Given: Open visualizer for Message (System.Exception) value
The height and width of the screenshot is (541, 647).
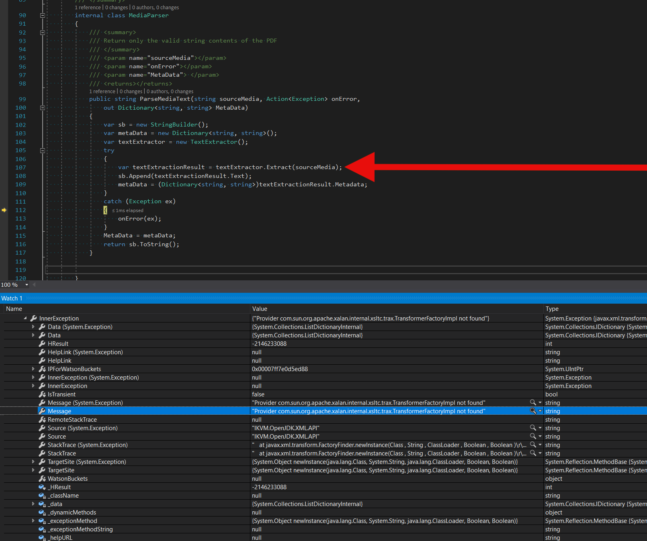Looking at the screenshot, I should 533,402.
